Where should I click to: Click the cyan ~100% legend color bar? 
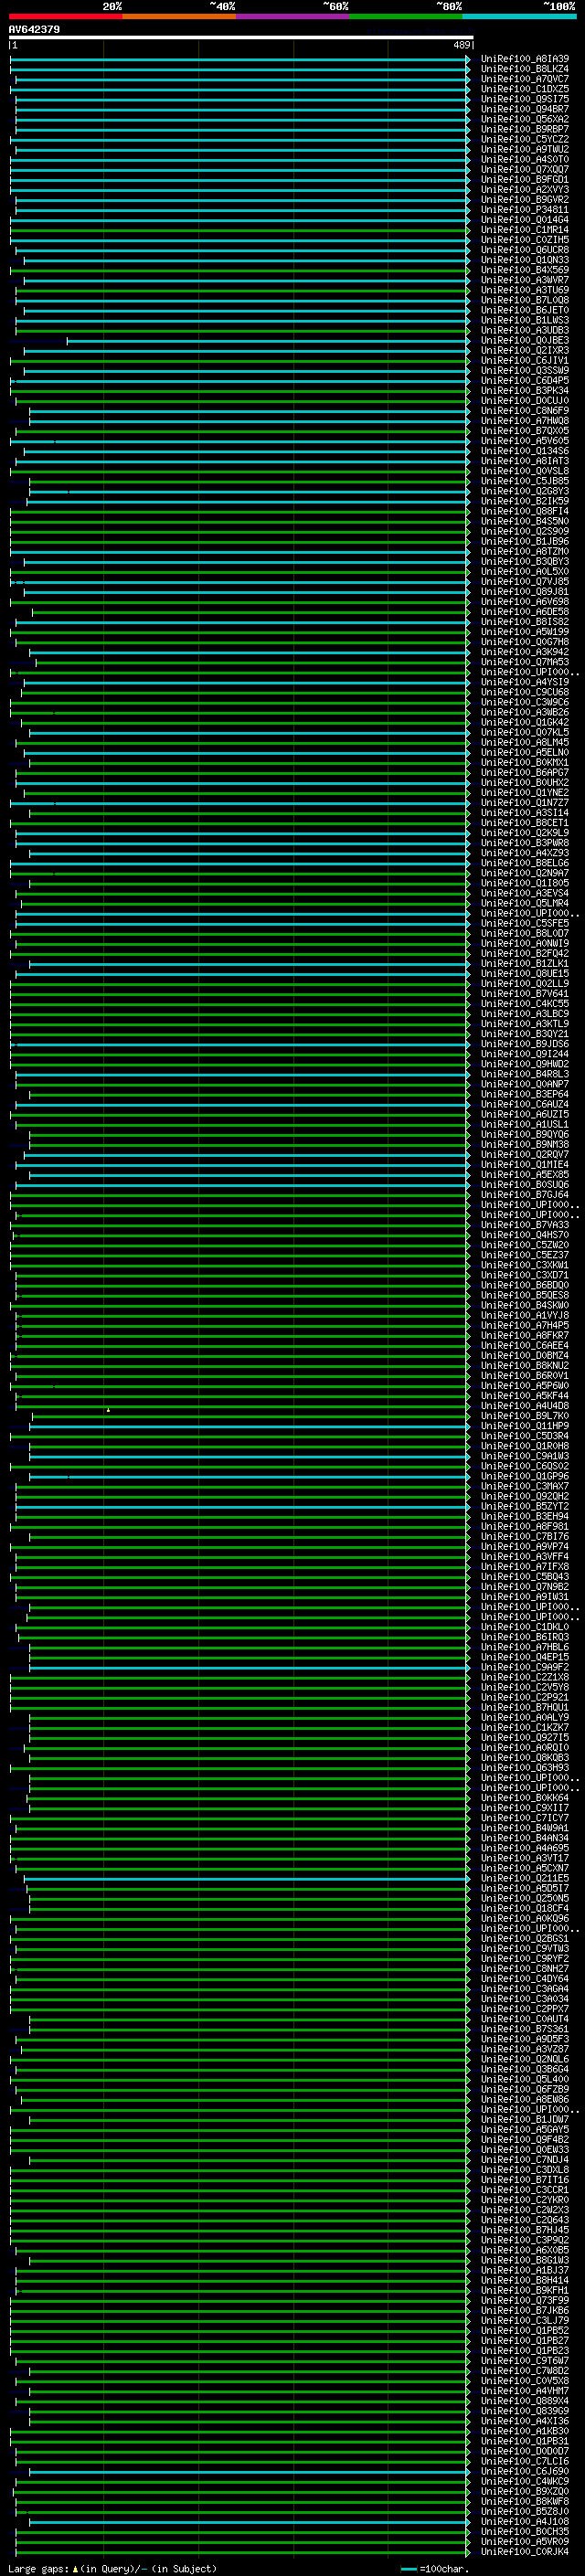point(519,16)
